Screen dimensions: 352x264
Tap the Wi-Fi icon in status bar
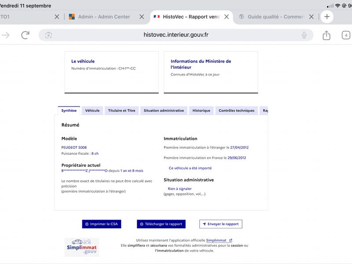point(337,6)
